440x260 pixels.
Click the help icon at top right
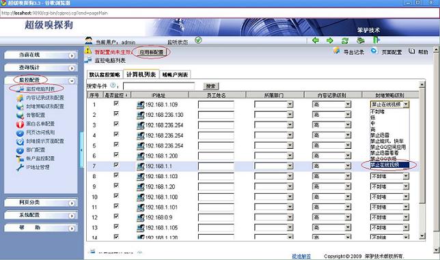click(x=412, y=51)
